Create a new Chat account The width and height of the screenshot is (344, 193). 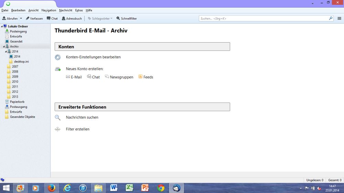pos(94,77)
